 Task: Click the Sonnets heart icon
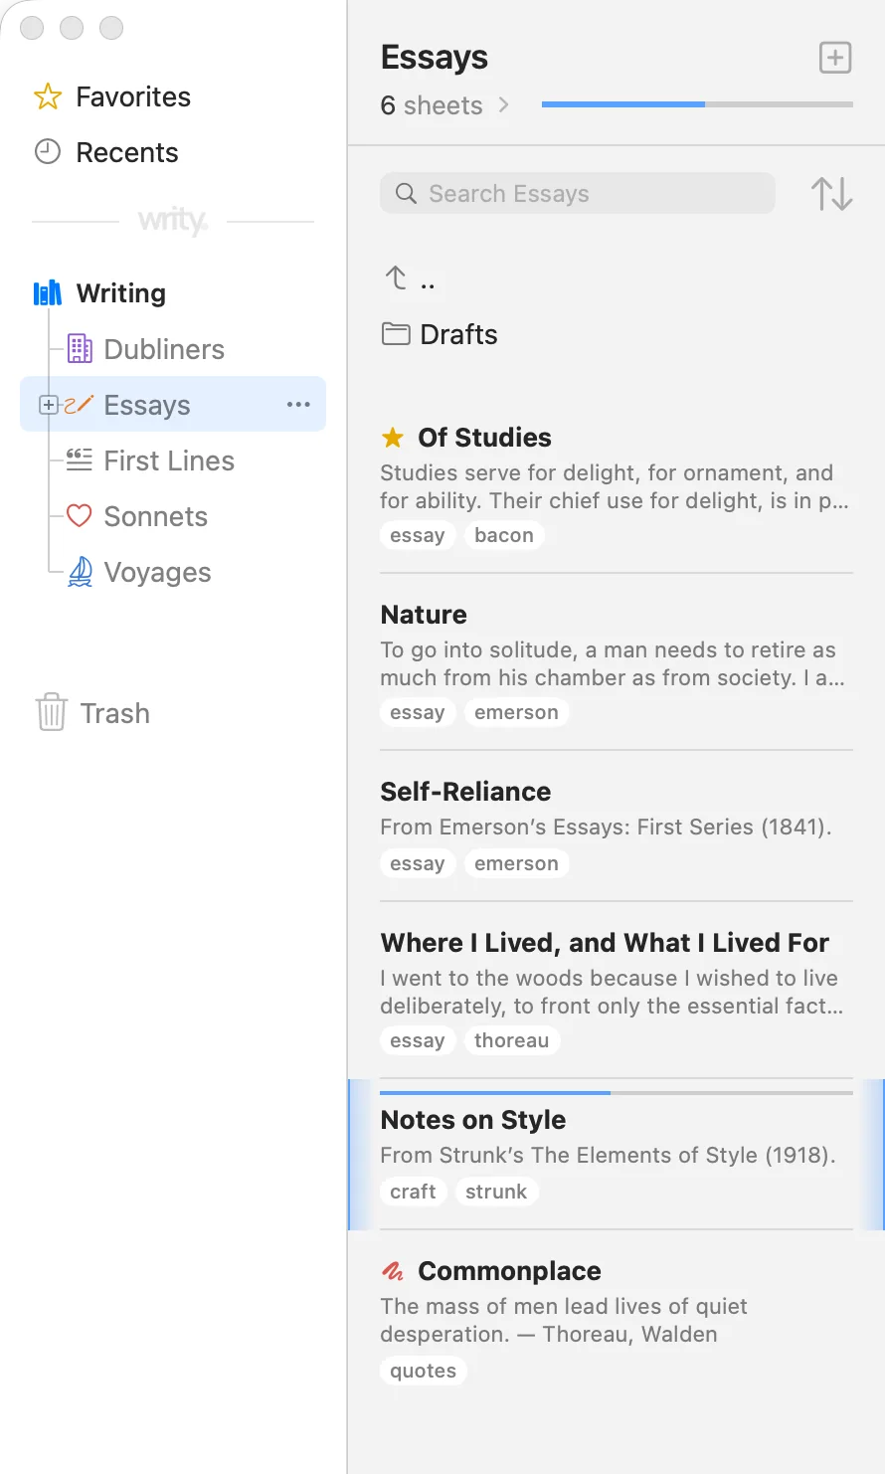pyautogui.click(x=80, y=516)
